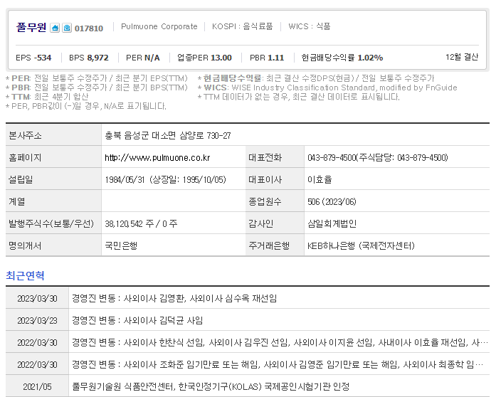Screen dimensions: 496x397
Task: Click history date 2021/05
Action: 37,387
